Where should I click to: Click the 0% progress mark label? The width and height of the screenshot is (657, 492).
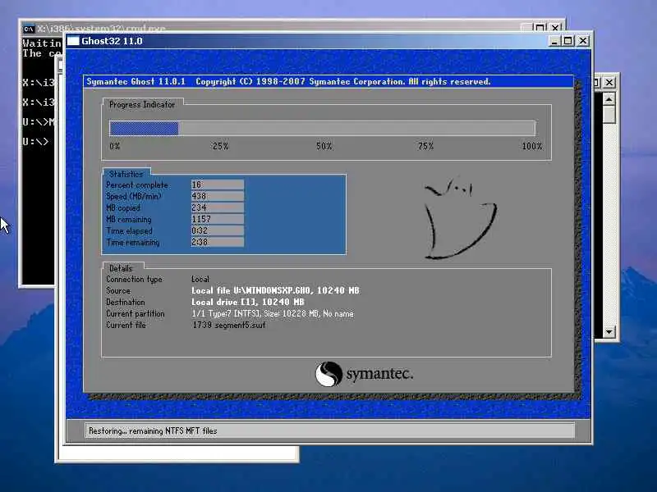115,146
